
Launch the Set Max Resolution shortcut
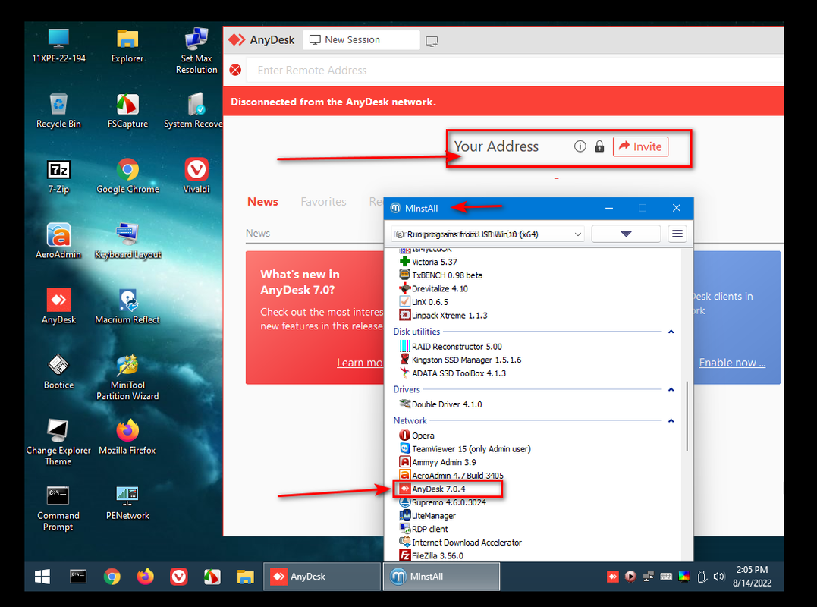(196, 51)
